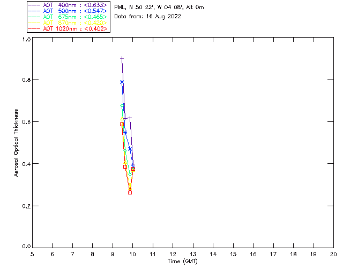Image resolution: width=343 pixels, height=275 pixels.
Task: Click the y-axis tick label 1.0
Action: 26,39
